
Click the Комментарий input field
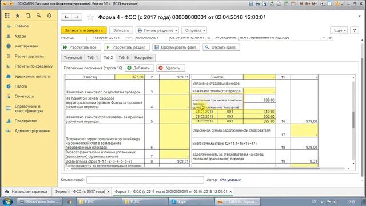pos(145,180)
